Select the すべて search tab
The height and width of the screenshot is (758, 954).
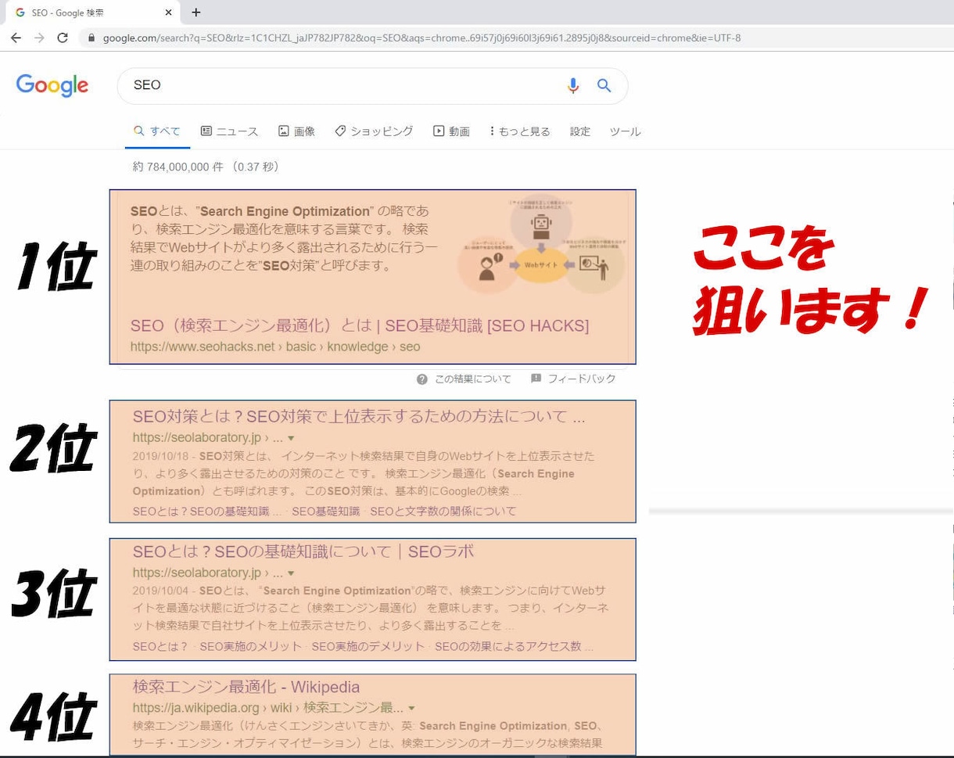[157, 131]
